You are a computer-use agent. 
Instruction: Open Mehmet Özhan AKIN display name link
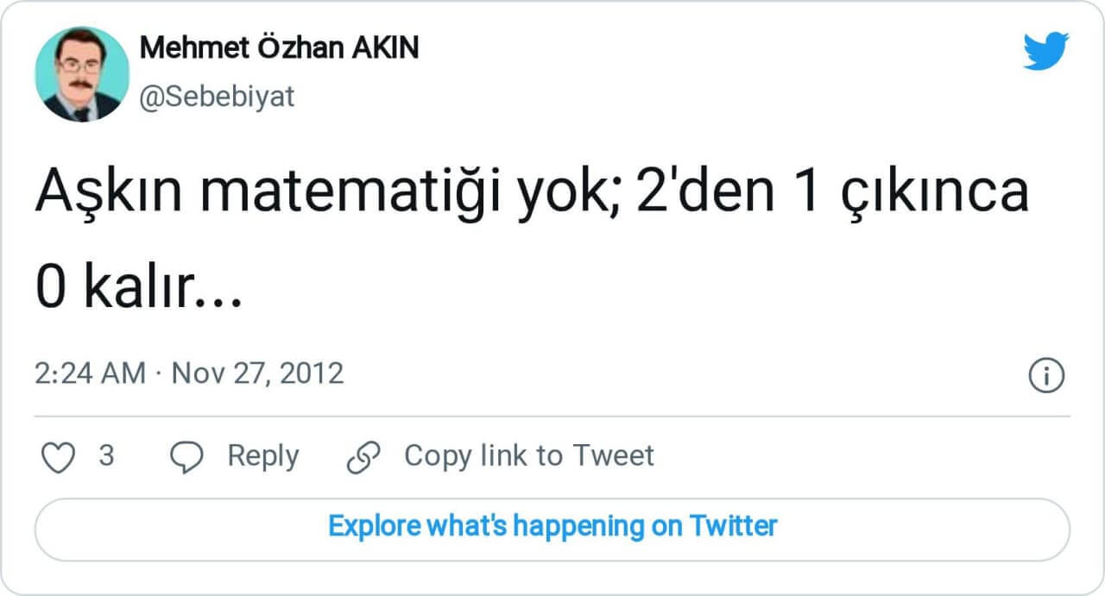point(279,48)
